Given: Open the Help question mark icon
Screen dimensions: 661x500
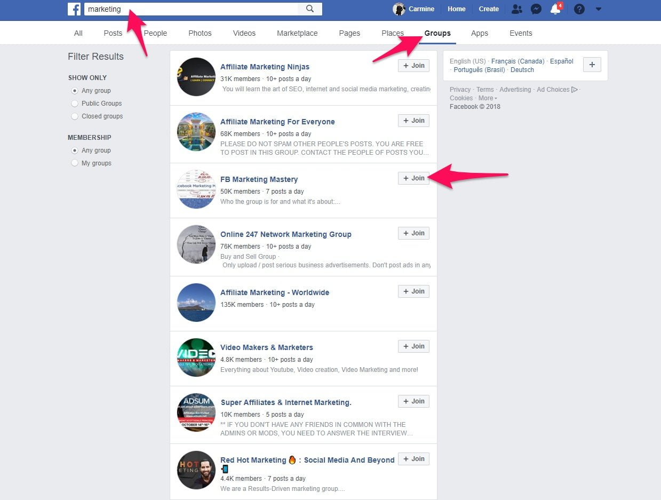Looking at the screenshot, I should coord(579,9).
